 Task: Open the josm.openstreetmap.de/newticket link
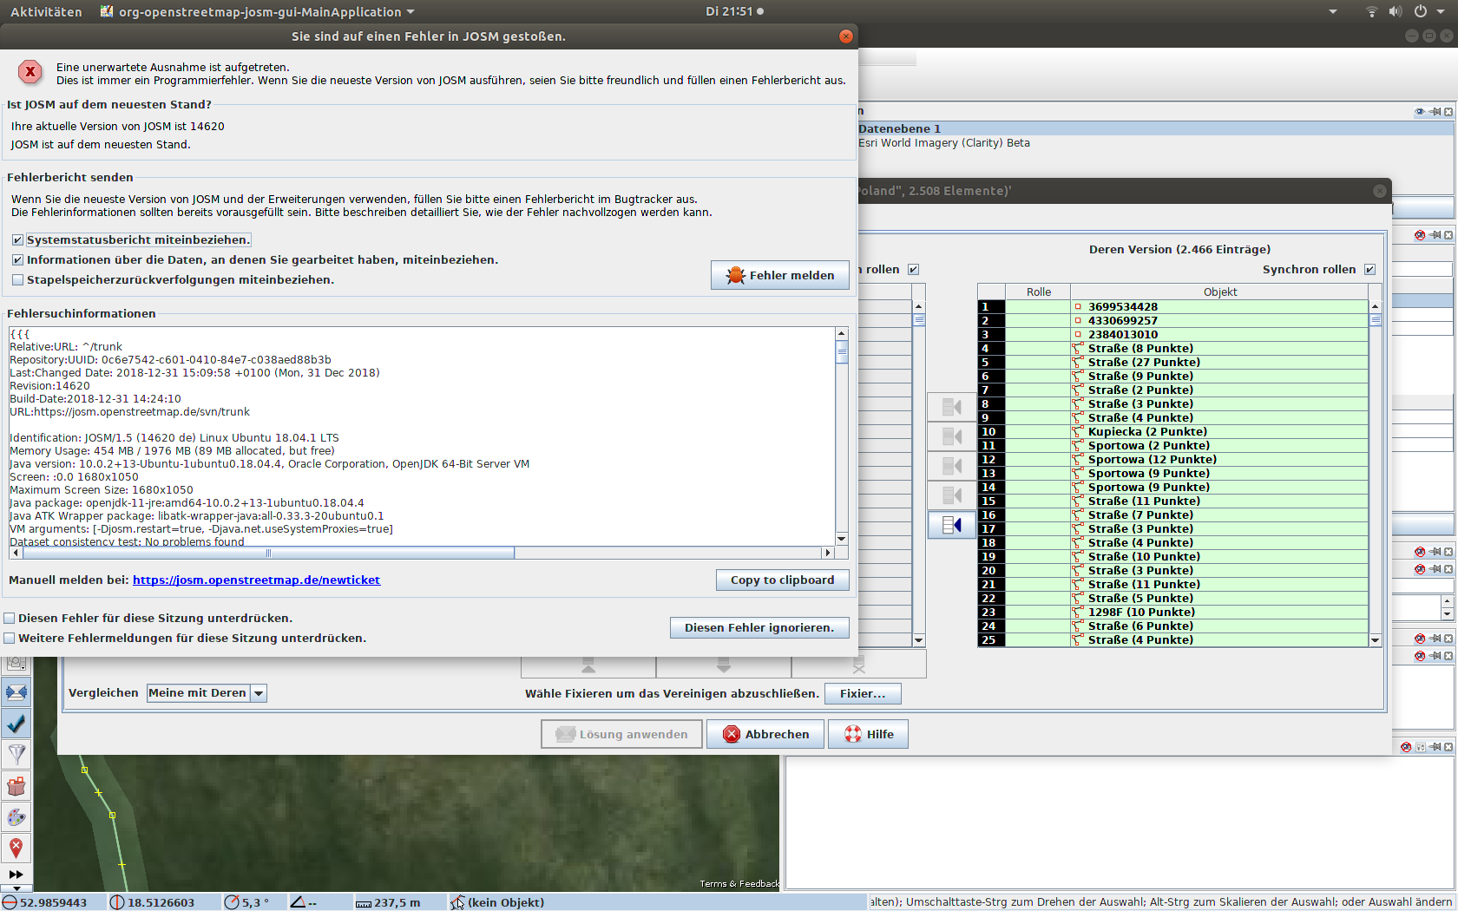(256, 580)
